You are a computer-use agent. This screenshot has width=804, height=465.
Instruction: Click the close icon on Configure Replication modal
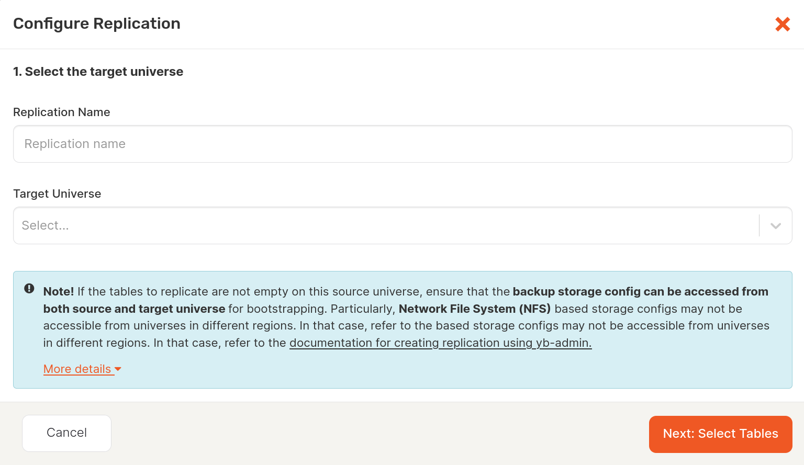tap(783, 24)
